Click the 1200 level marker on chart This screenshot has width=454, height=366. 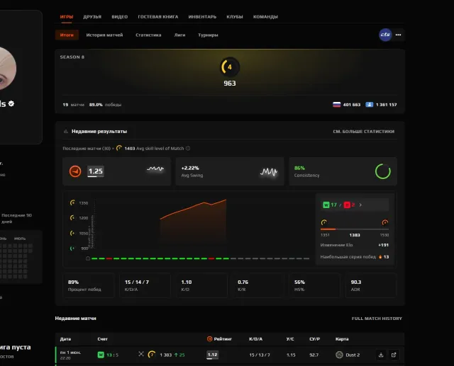(72, 217)
